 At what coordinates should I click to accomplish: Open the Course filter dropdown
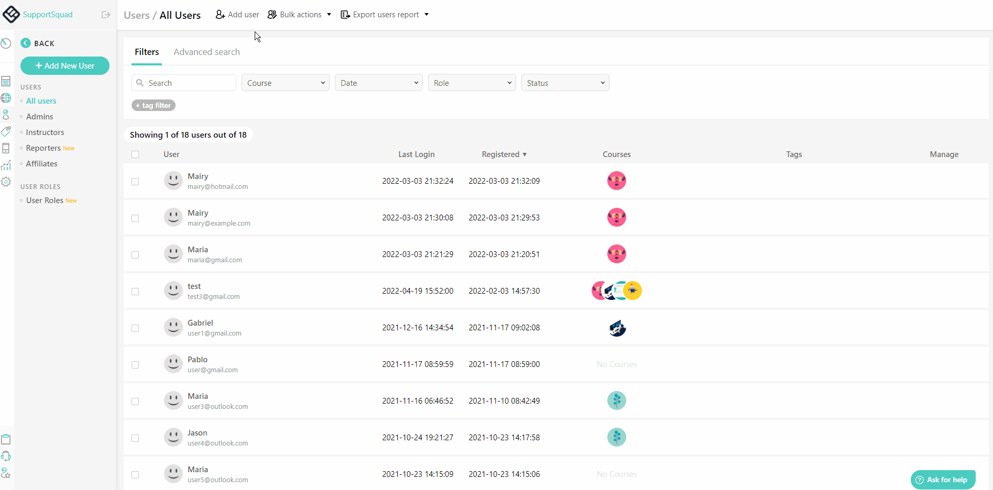[285, 82]
